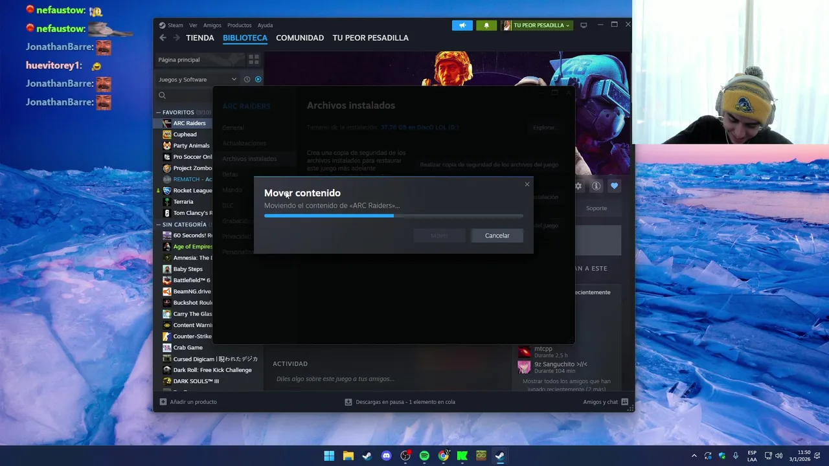Open the microphone tray icon
This screenshot has width=829, height=466.
pyautogui.click(x=735, y=456)
